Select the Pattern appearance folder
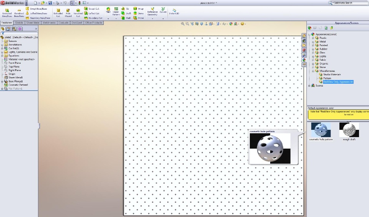 [x=327, y=78]
